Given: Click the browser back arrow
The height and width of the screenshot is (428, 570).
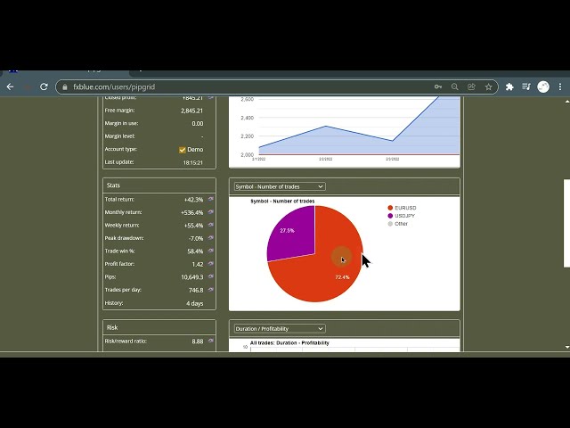Looking at the screenshot, I should tap(10, 86).
